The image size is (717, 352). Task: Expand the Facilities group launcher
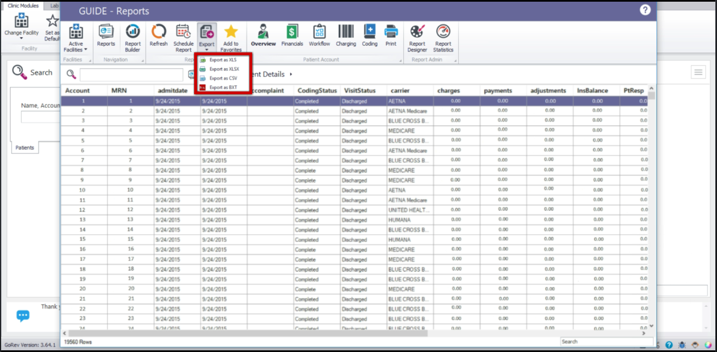pos(89,60)
